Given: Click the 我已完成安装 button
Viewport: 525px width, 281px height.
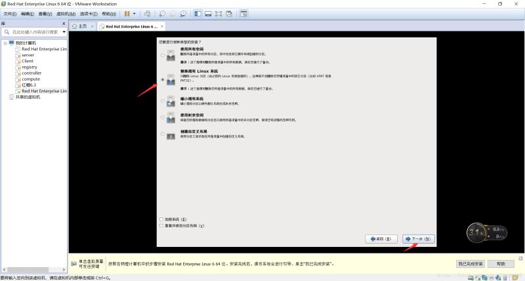Looking at the screenshot, I should coord(470,263).
